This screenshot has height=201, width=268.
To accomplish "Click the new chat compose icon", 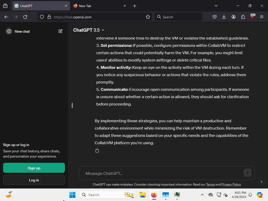I will pos(60,31).
